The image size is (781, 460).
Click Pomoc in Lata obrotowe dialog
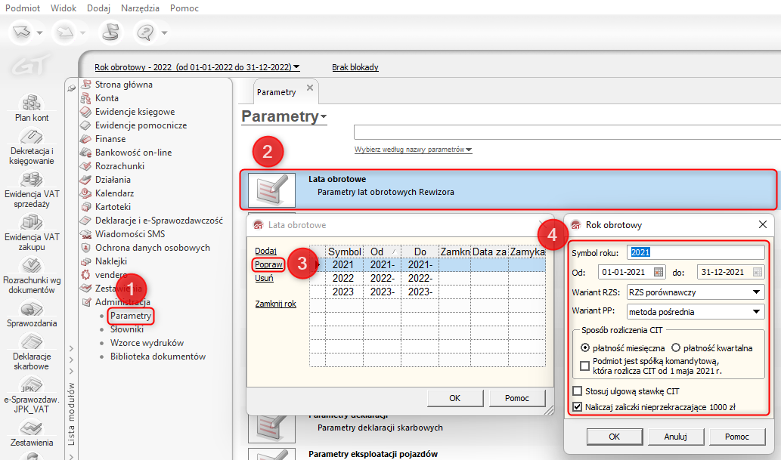tap(516, 398)
